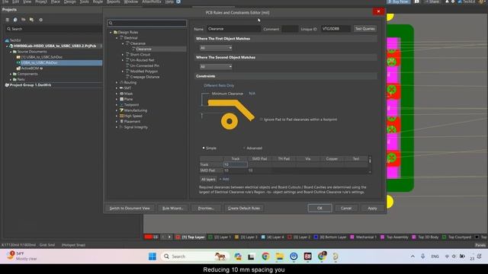
Task: Click the All layers tab button
Action: click(208, 180)
